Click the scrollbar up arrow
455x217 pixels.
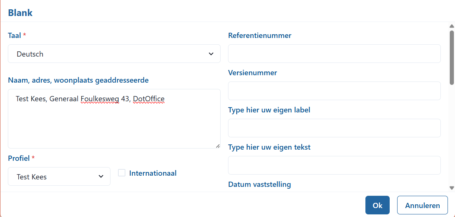coord(452,26)
